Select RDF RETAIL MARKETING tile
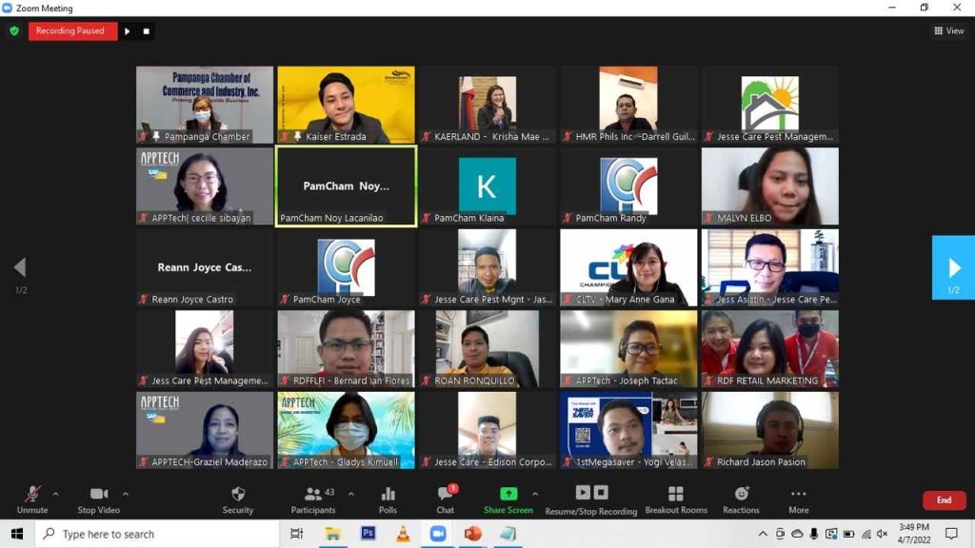975x548 pixels. point(769,349)
